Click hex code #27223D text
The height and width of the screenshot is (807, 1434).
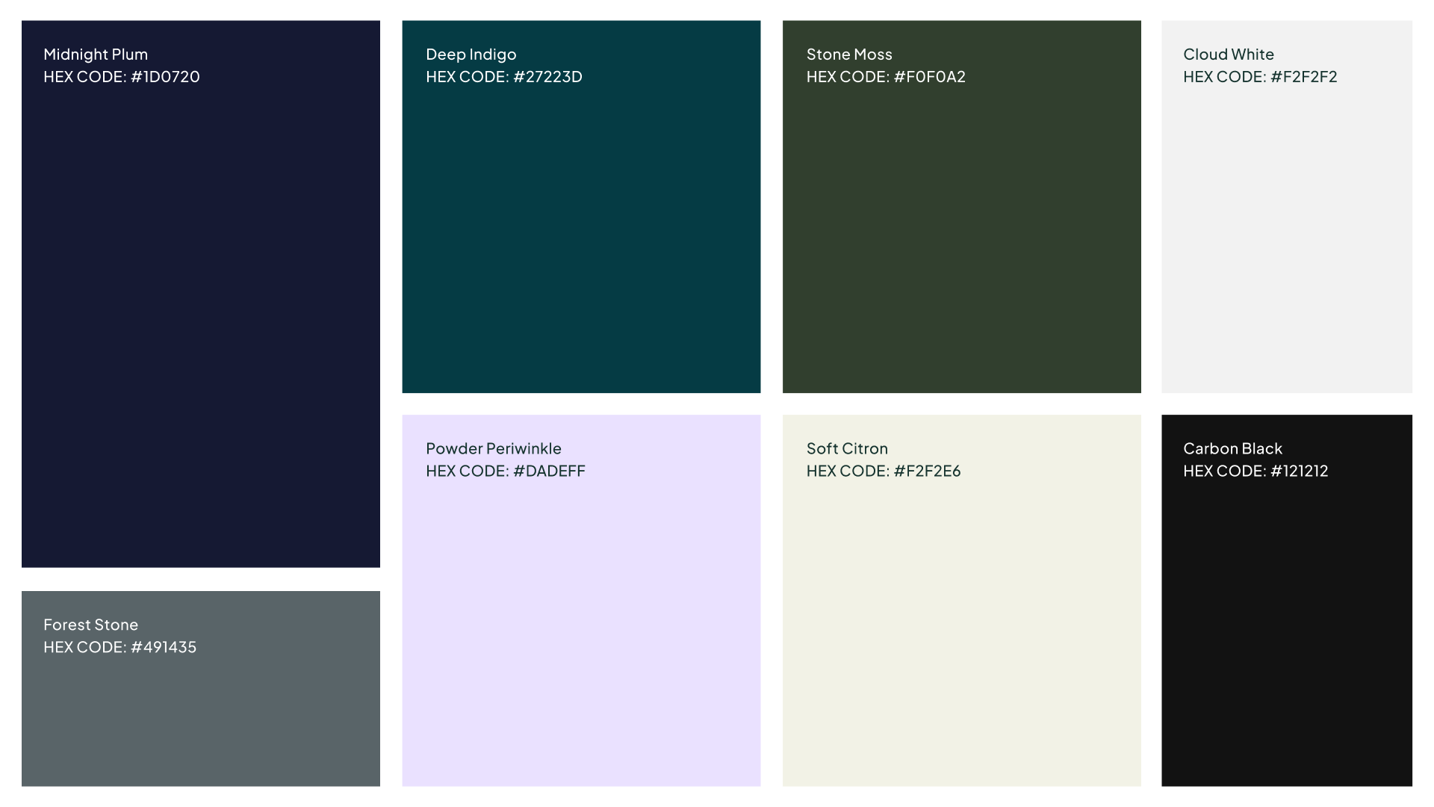tap(504, 77)
